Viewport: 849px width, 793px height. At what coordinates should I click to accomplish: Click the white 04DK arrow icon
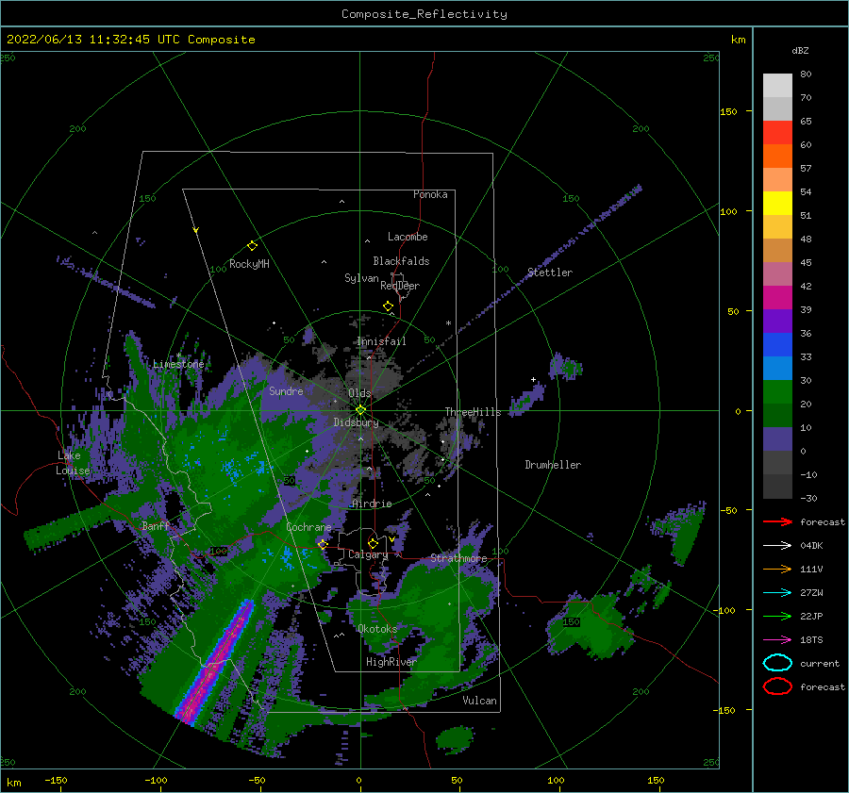(777, 546)
